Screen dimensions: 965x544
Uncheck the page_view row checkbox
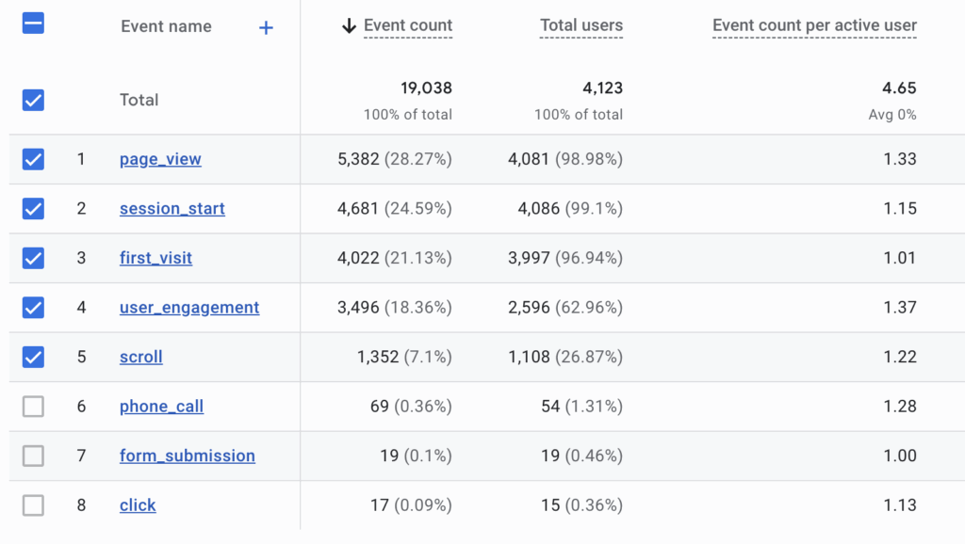coord(33,159)
